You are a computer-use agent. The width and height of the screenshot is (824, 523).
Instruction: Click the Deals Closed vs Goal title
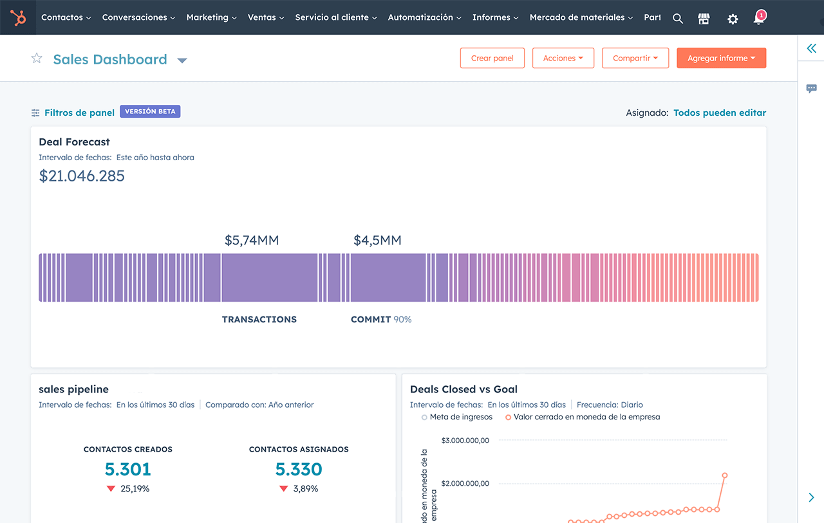pos(464,389)
